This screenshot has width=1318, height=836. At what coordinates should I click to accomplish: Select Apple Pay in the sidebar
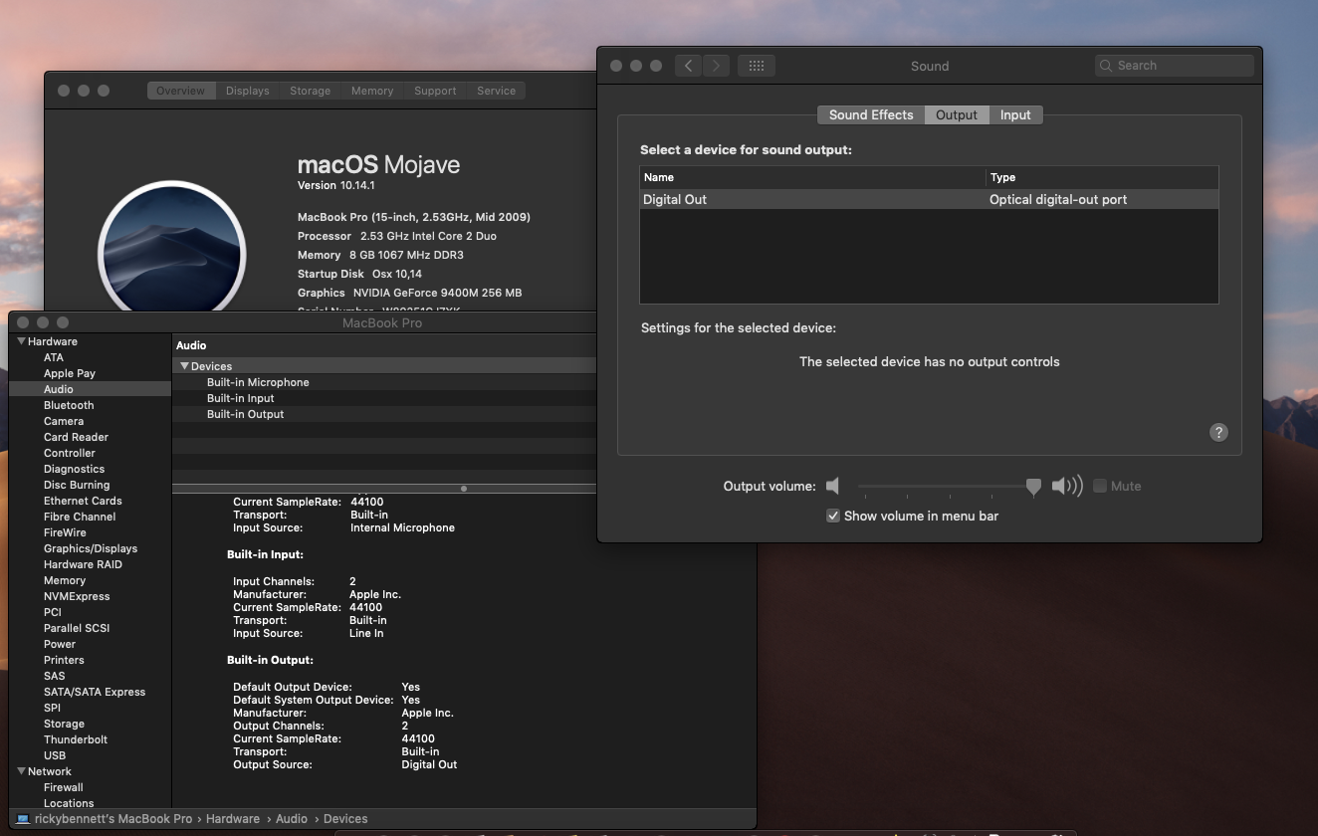tap(70, 373)
